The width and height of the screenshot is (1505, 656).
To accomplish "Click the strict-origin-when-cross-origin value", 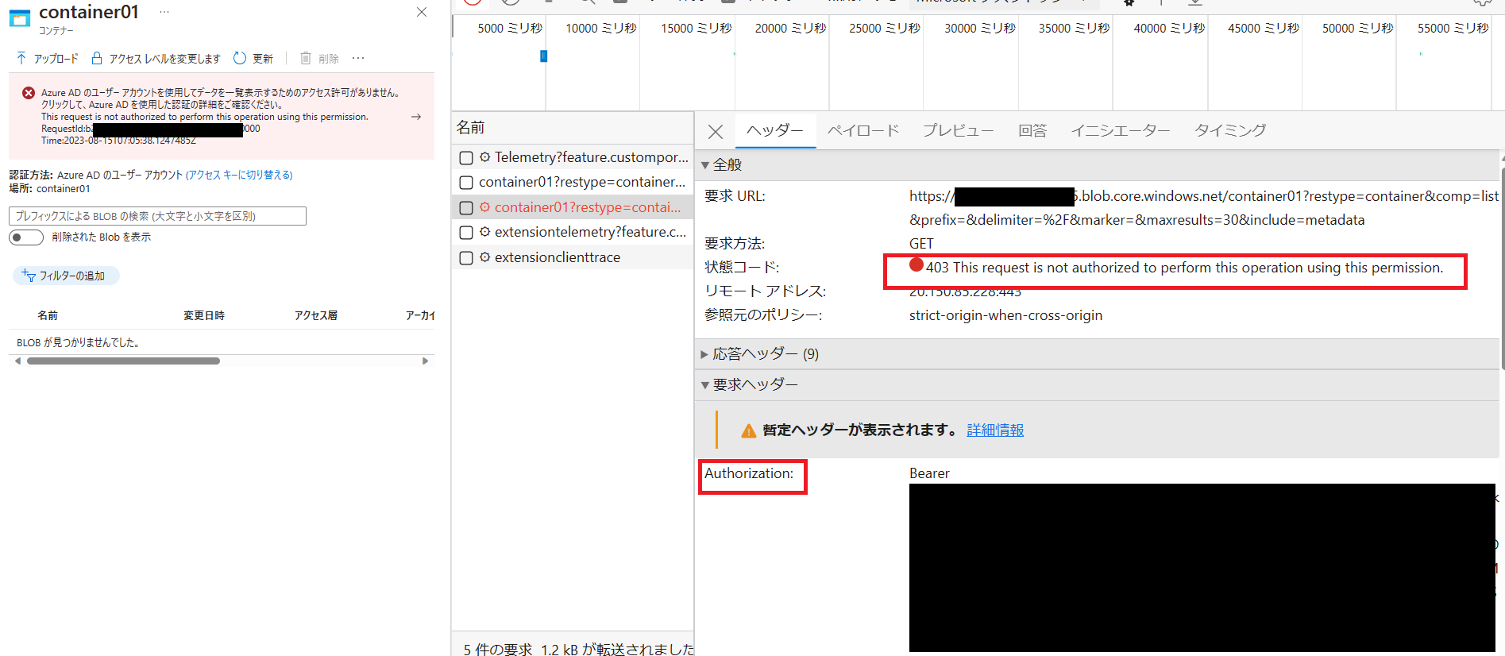I will [x=1005, y=315].
